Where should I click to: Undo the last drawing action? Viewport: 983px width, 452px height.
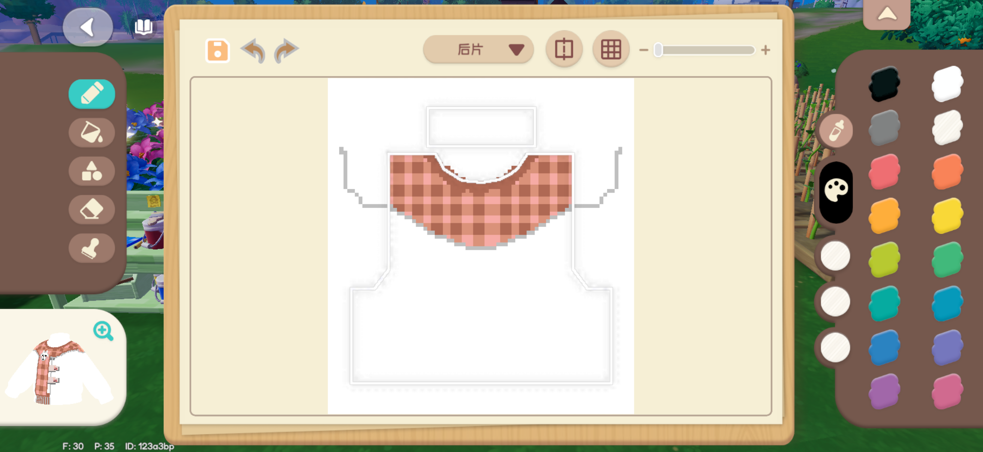coord(253,50)
